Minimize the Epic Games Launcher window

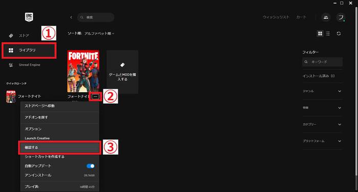tap(335, 3)
